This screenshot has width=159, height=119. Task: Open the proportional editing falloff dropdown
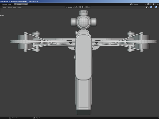pos(89,7)
